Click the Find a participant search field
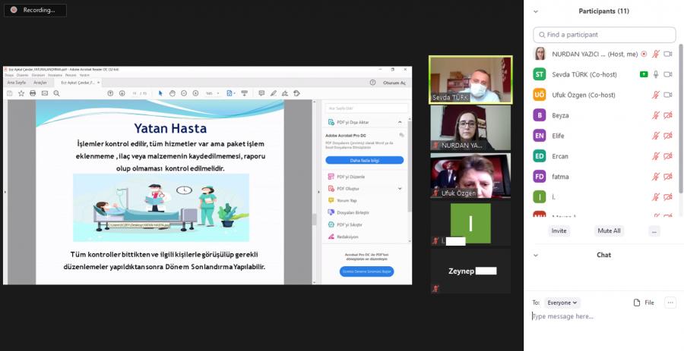Viewport: 684px width, 351px height. coord(604,35)
